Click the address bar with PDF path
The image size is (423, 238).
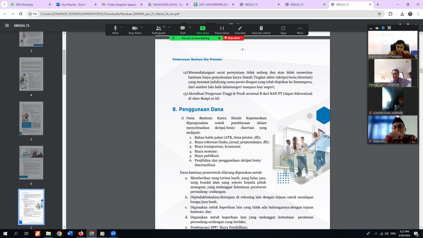pyautogui.click(x=206, y=14)
